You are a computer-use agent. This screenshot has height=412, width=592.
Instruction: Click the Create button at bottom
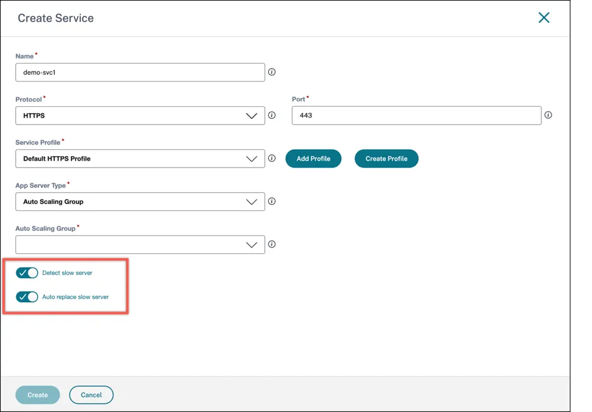pyautogui.click(x=38, y=395)
